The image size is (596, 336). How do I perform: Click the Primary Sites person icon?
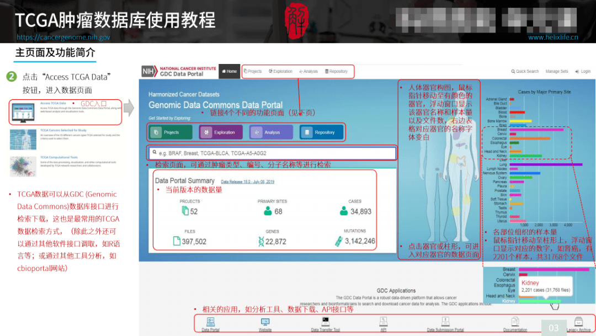pos(268,211)
